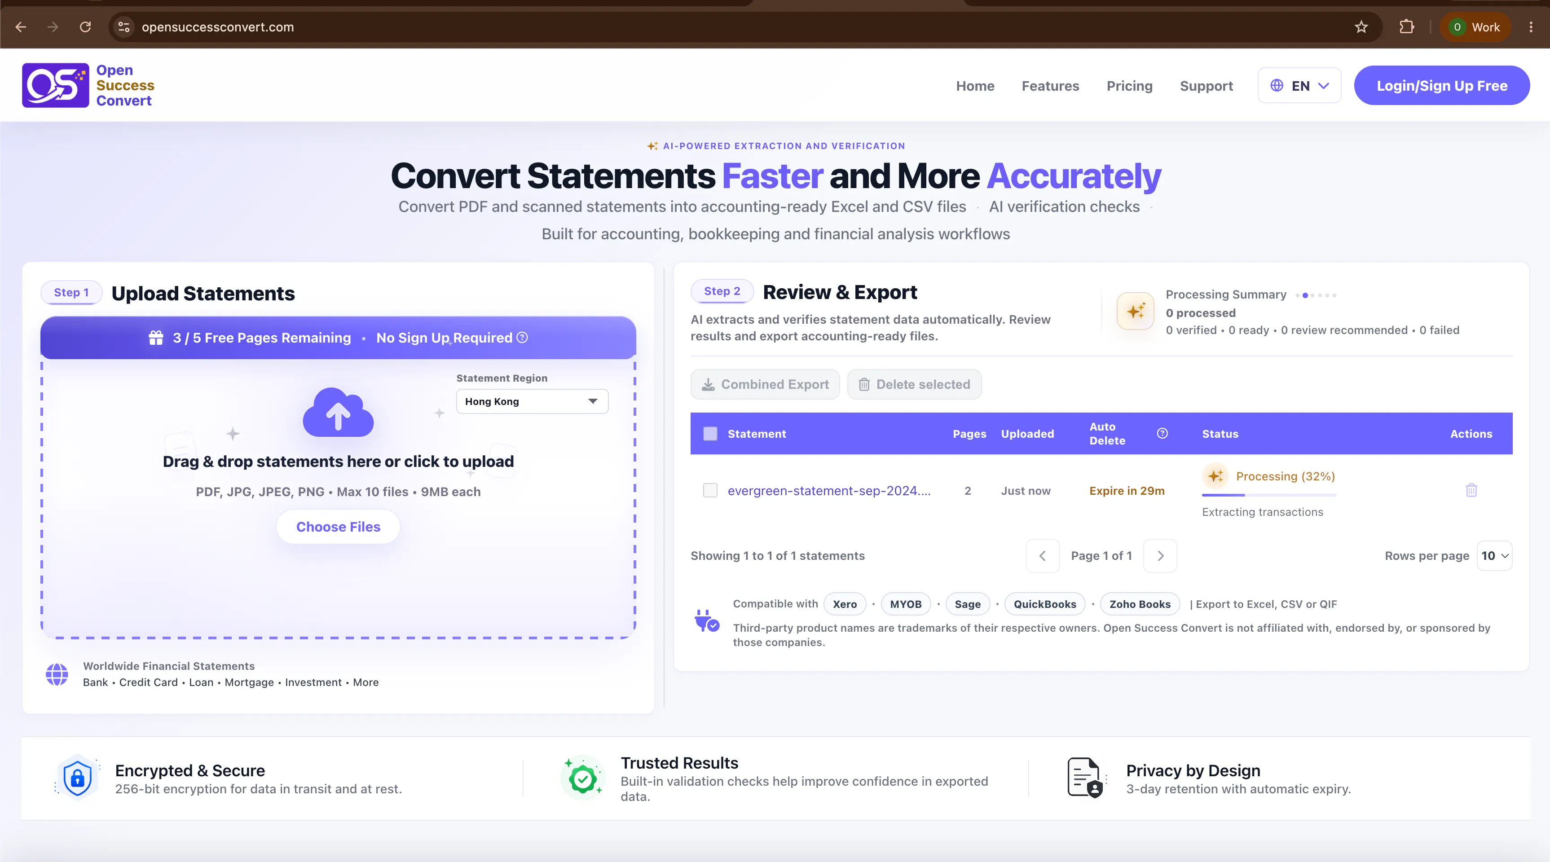Open site information icon in address bar
Image resolution: width=1550 pixels, height=862 pixels.
click(x=124, y=27)
